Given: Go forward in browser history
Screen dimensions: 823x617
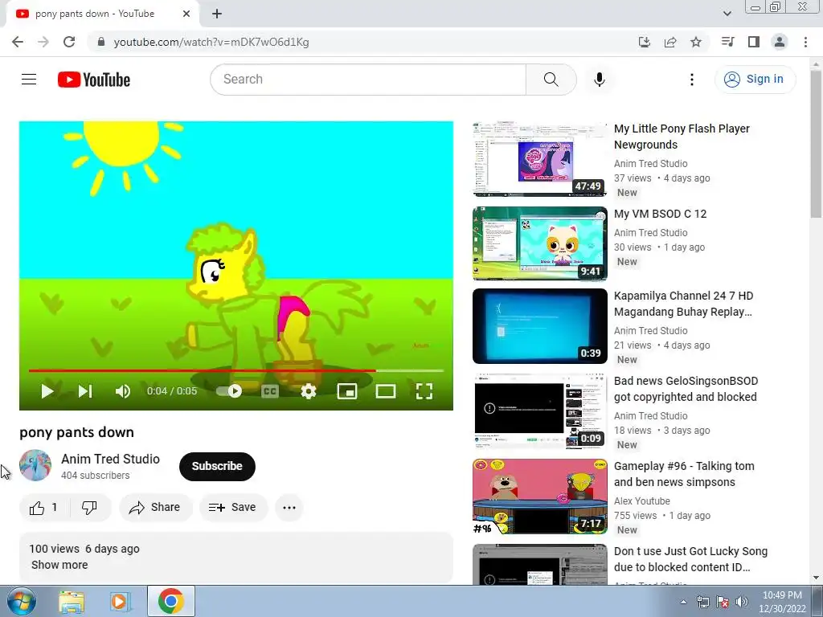Looking at the screenshot, I should point(43,42).
